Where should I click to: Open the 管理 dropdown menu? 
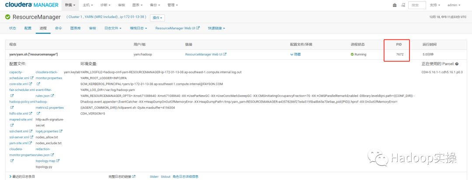[173, 5]
